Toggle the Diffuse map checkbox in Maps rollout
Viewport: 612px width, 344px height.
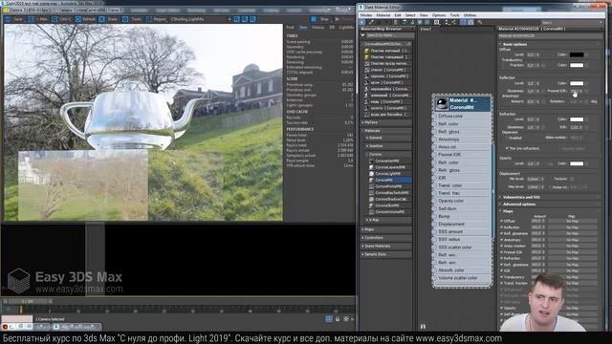click(x=501, y=221)
